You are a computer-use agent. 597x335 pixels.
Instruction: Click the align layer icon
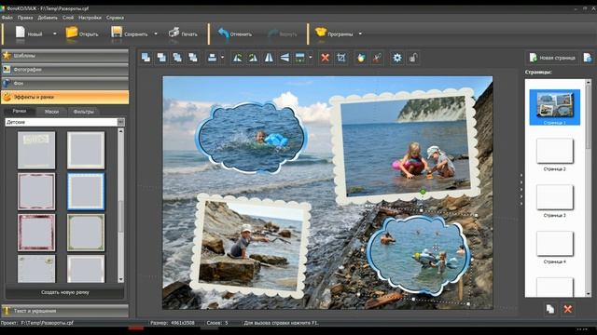[x=213, y=58]
